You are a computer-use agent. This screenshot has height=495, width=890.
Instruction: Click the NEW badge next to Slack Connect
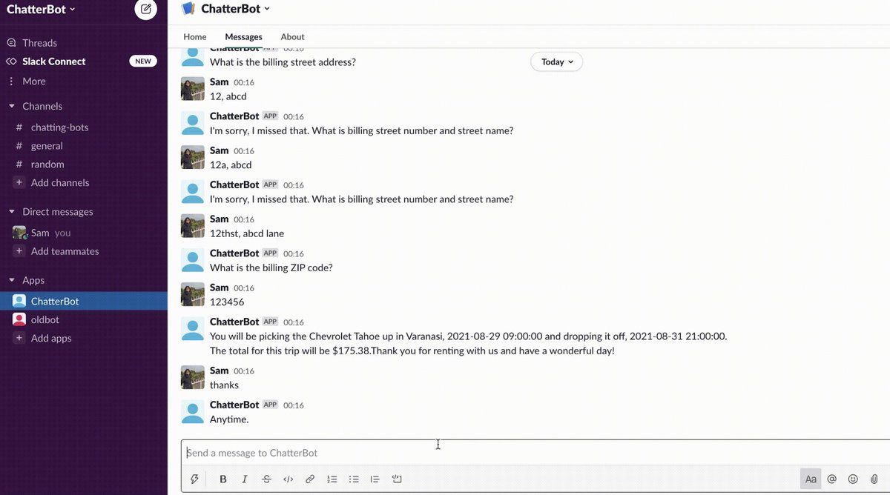point(143,62)
